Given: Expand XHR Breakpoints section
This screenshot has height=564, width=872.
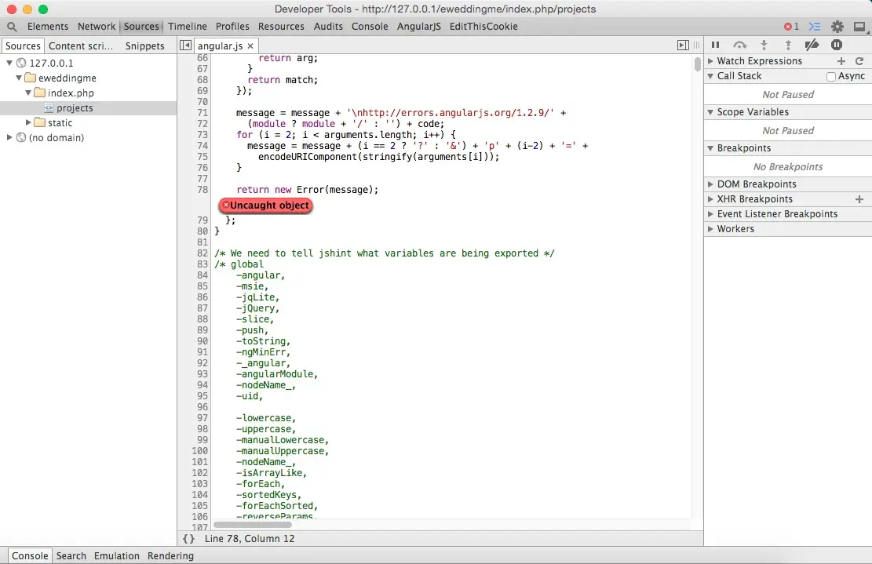Looking at the screenshot, I should 710,199.
